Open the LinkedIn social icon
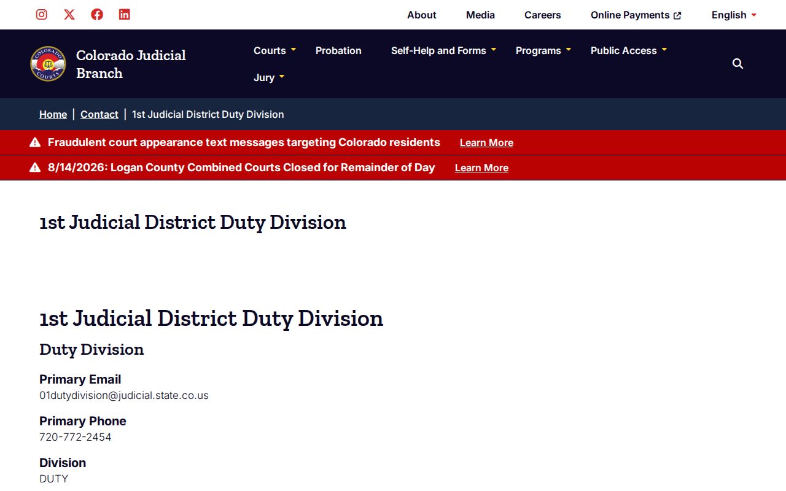This screenshot has width=786, height=491. [125, 14]
